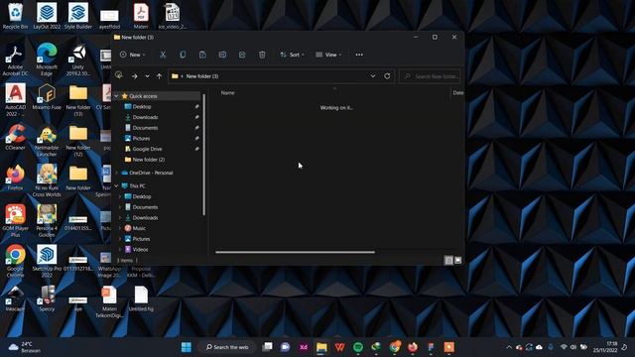Click the Search New folder field
This screenshot has height=357, width=635.
(x=430, y=76)
